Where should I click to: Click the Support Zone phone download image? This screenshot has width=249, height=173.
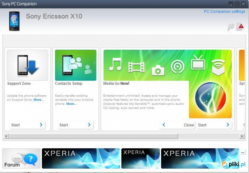coord(27,65)
